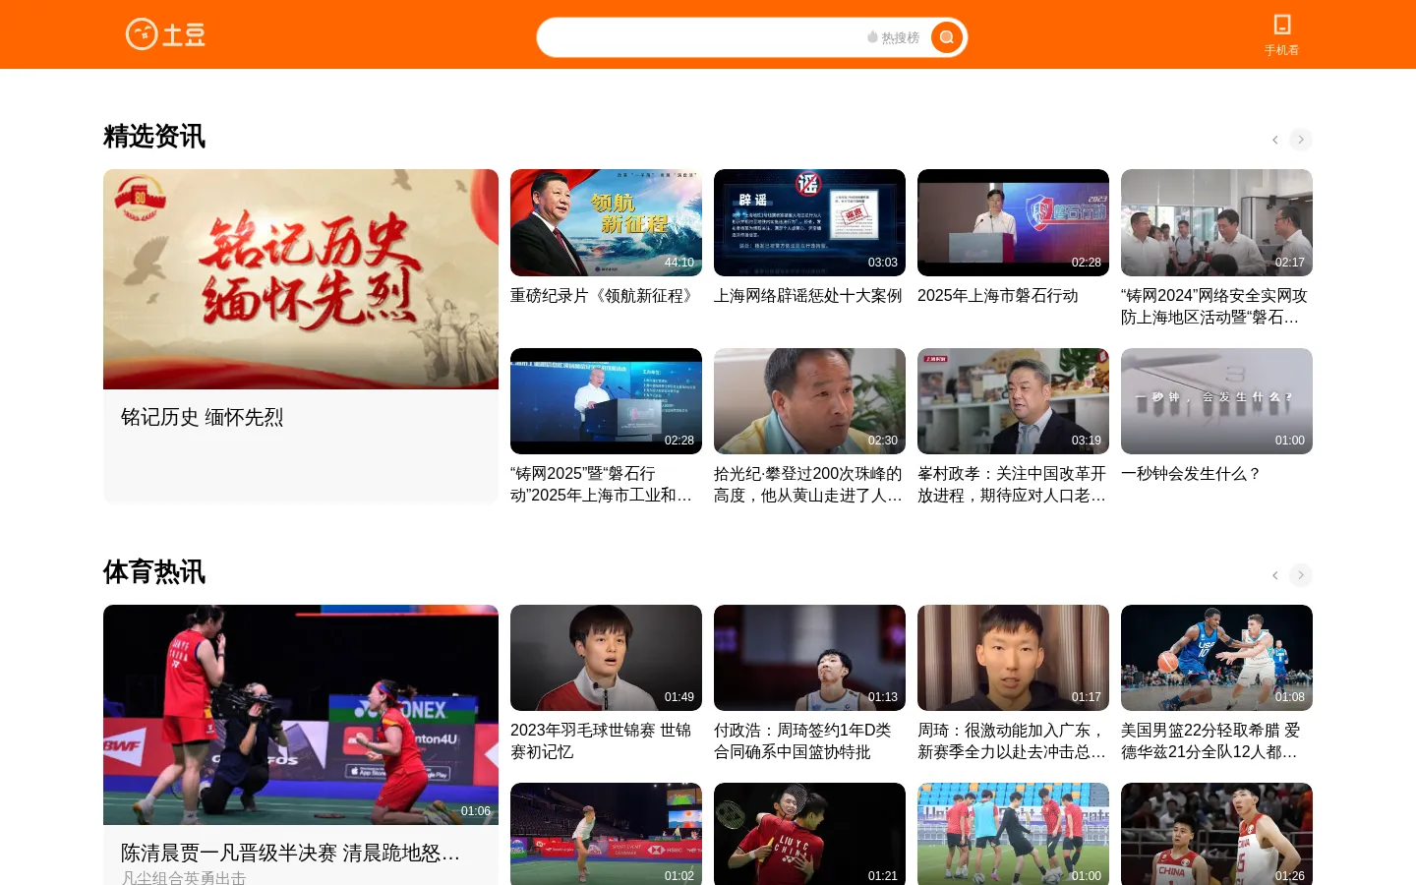Screen dimensions: 1416x885
Task: Play the 付政浩 01:13 basketball thumbnail
Action: tap(809, 658)
